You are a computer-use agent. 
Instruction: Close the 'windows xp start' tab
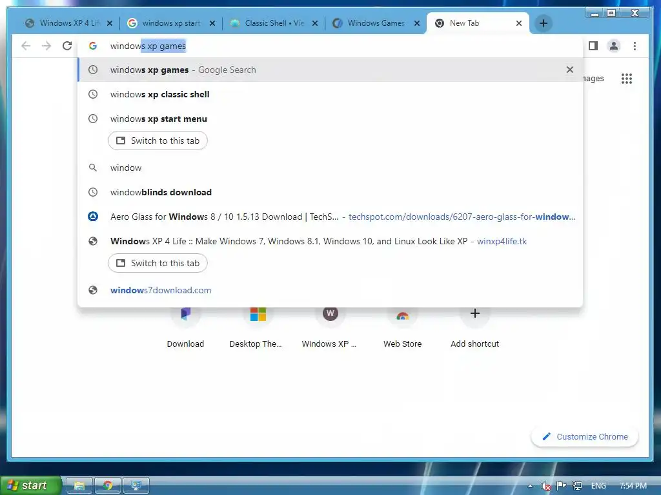coord(212,23)
